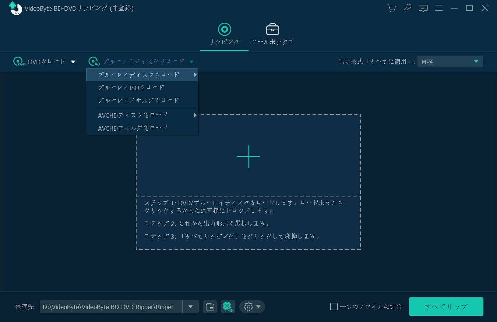Click the DVD load disc icon

pos(18,61)
